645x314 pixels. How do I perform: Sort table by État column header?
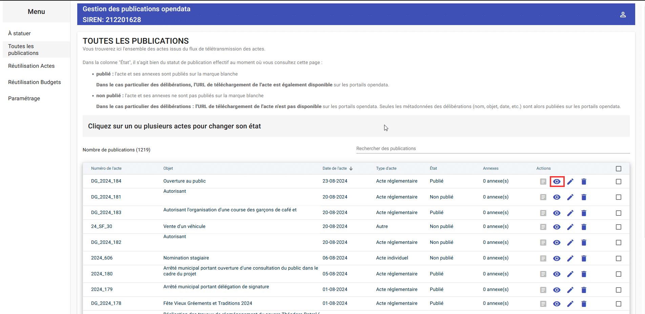(x=433, y=168)
